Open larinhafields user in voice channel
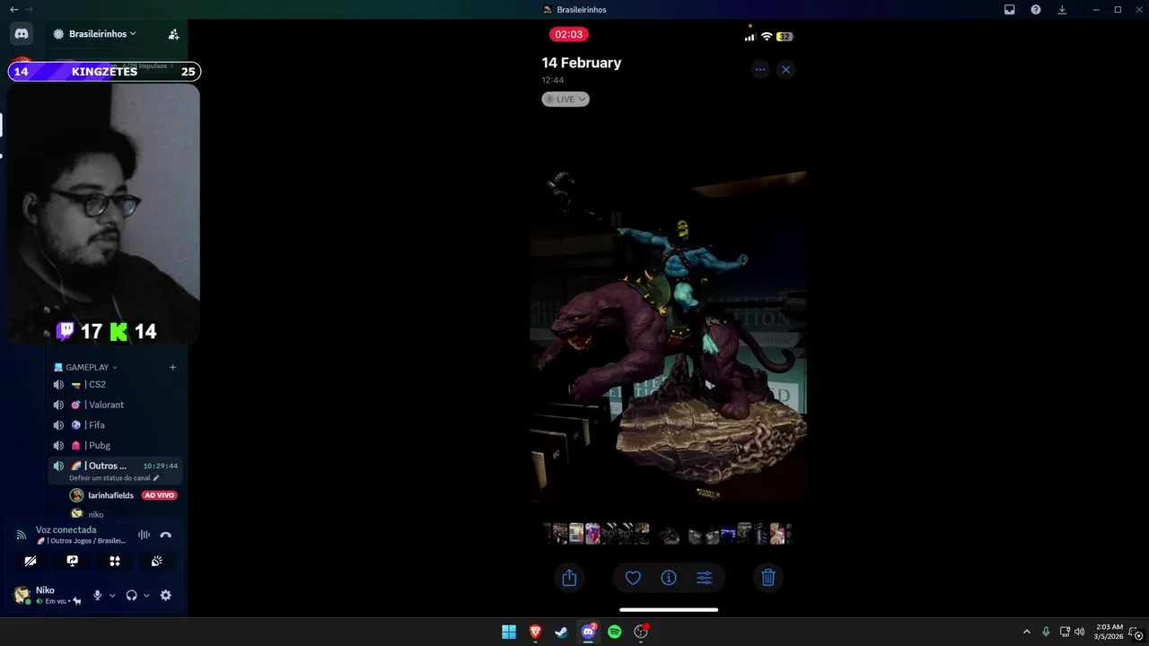 [110, 495]
